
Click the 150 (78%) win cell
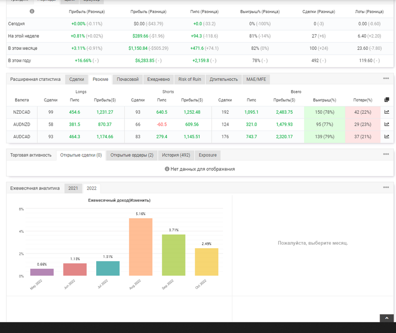(x=325, y=112)
